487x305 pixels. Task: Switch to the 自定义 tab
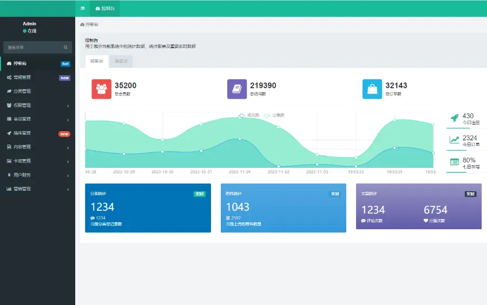click(x=121, y=61)
